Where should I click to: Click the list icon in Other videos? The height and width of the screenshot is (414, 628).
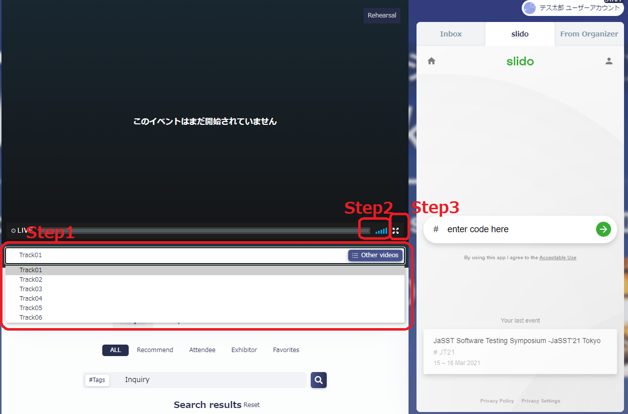click(355, 255)
